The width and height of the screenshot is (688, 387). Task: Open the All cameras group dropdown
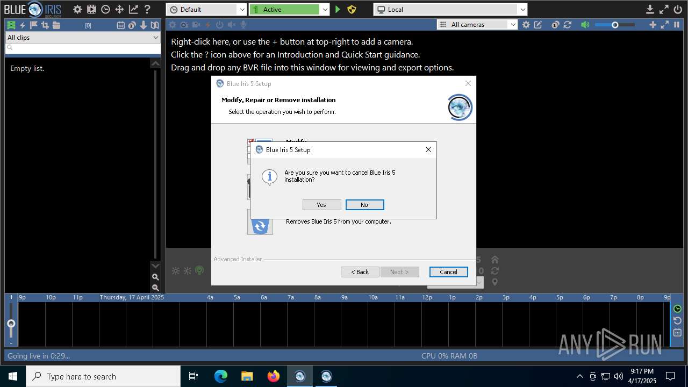477,25
